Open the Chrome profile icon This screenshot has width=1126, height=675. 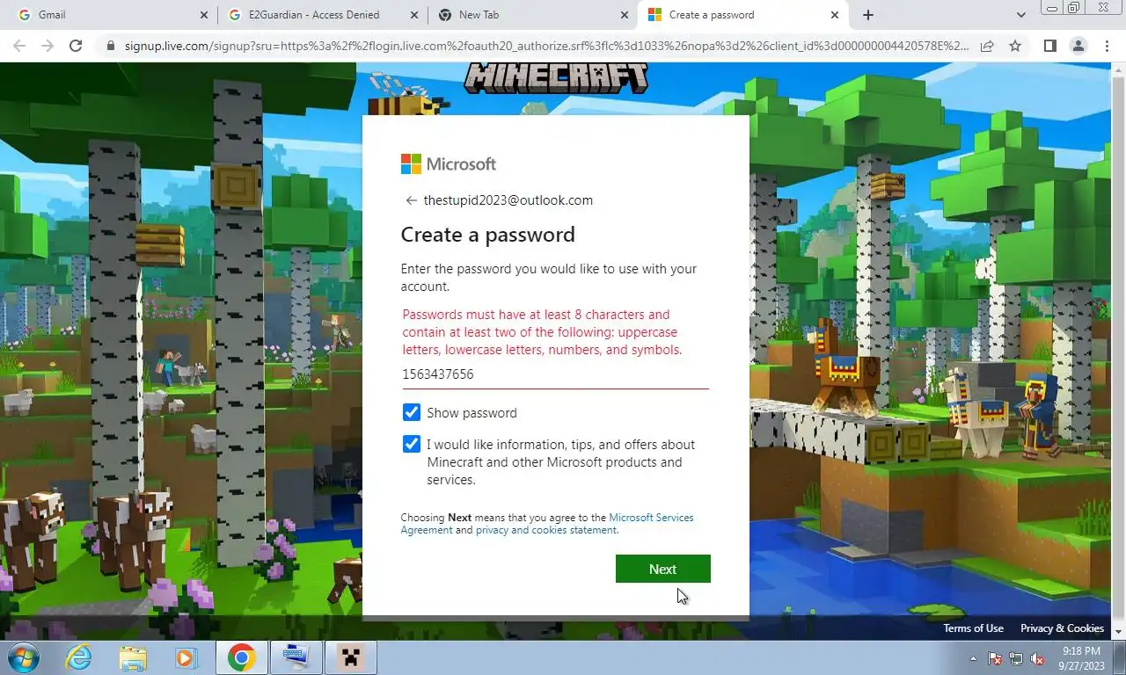point(1078,46)
